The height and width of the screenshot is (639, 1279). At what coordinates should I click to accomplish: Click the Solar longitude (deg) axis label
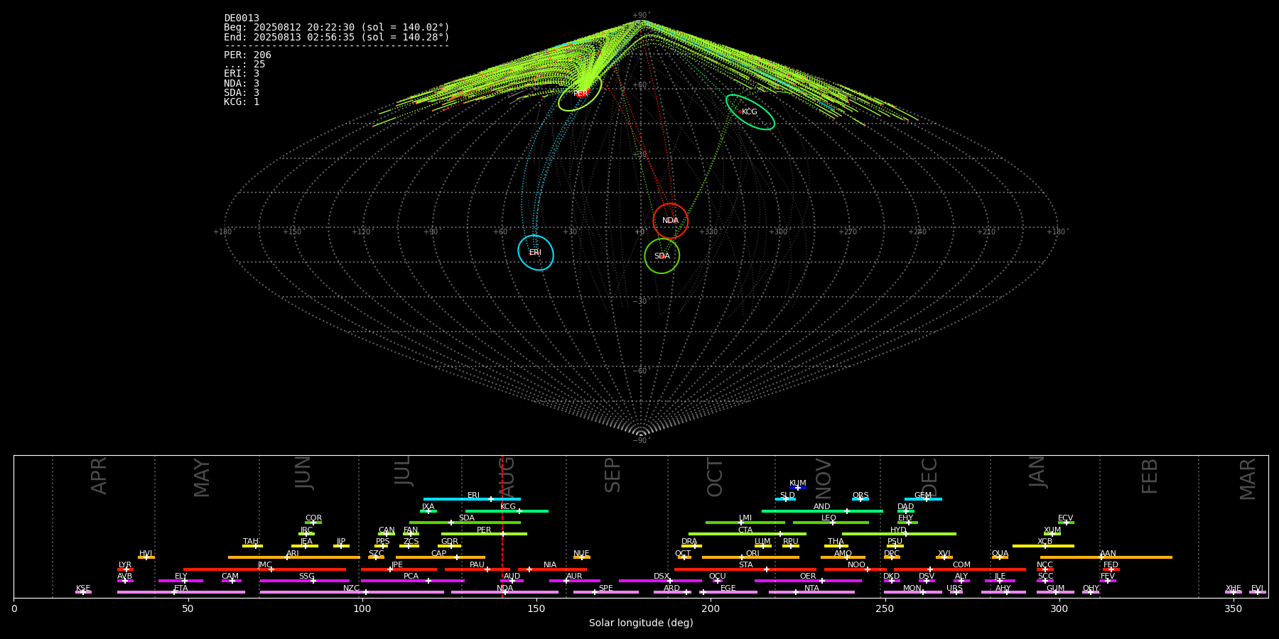(x=641, y=623)
